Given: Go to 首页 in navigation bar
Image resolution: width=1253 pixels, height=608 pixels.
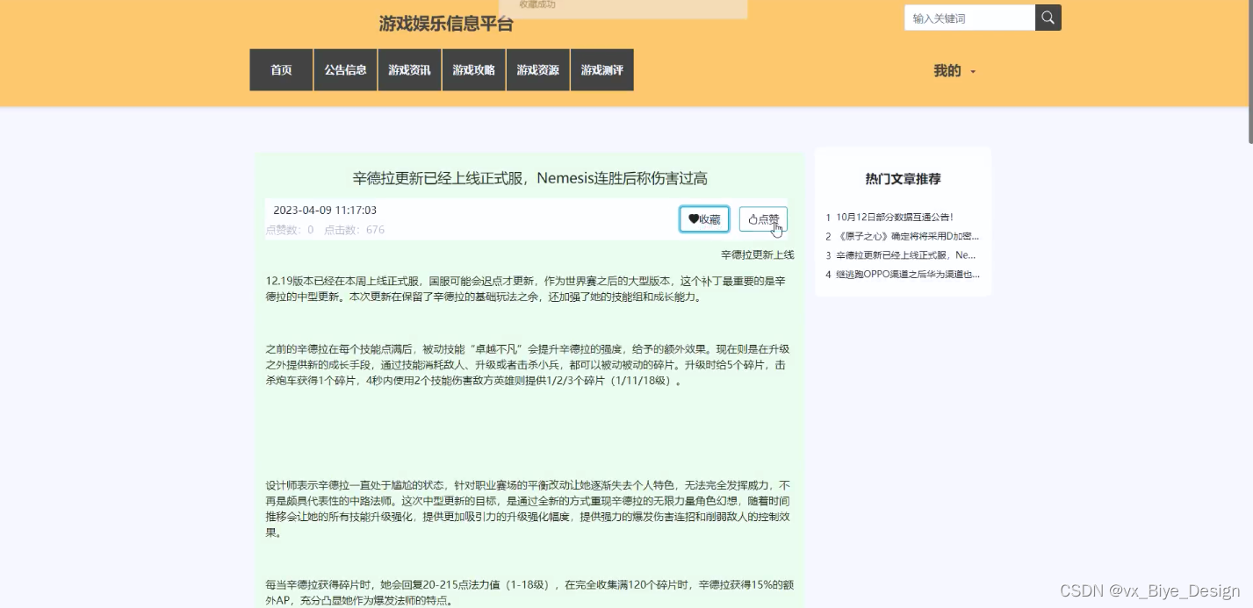Looking at the screenshot, I should (281, 70).
